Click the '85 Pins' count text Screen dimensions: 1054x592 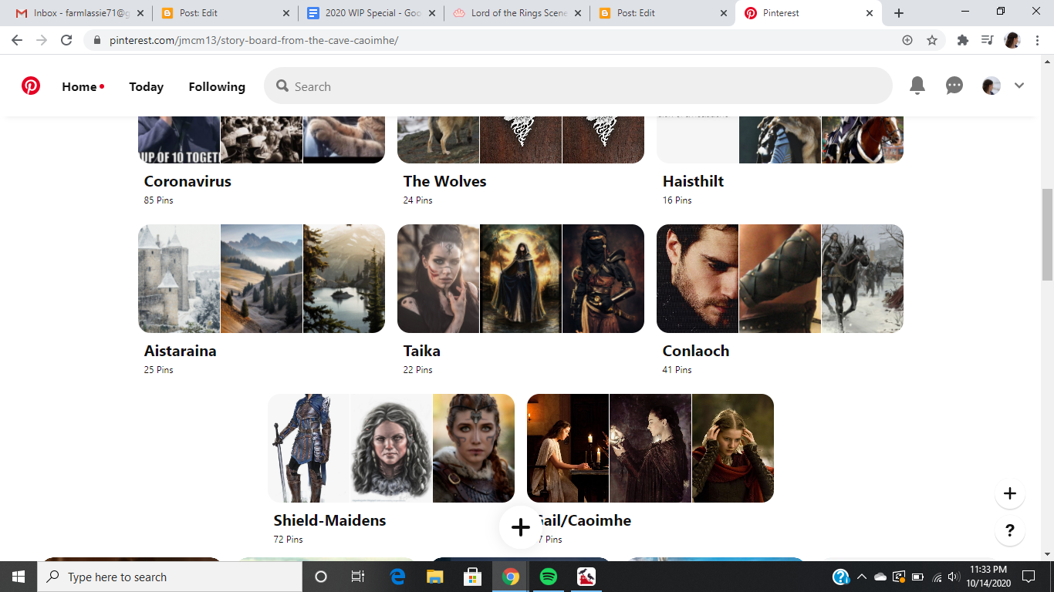coord(158,200)
